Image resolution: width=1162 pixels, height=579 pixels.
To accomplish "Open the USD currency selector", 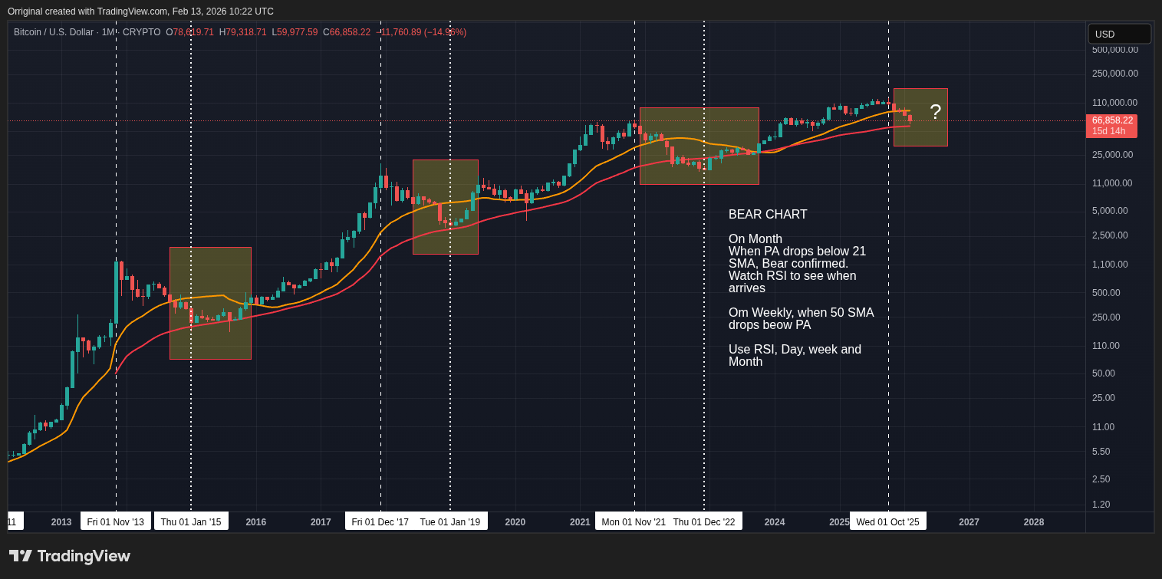I will coord(1119,34).
